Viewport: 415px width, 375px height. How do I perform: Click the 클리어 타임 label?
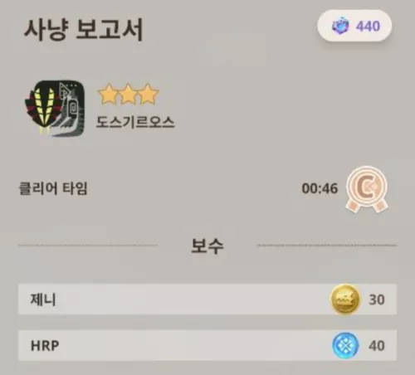click(53, 188)
